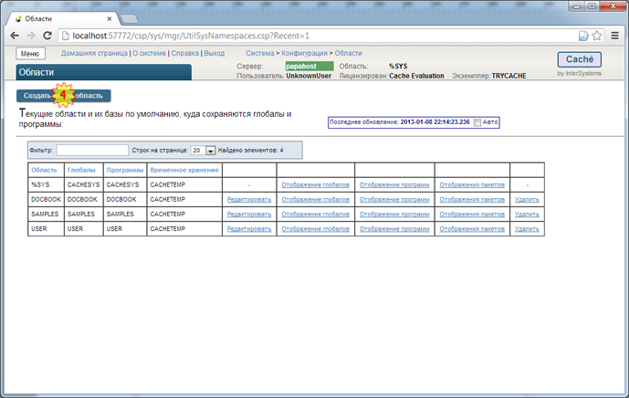Open the Меню button
The height and width of the screenshot is (398, 629).
coord(30,53)
